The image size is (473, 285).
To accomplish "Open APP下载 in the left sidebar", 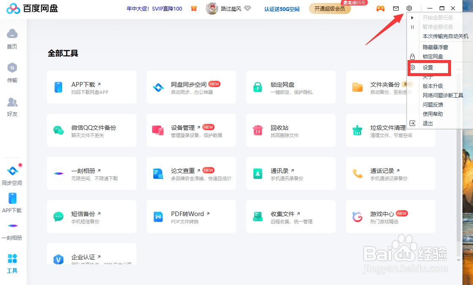I will tap(12, 203).
